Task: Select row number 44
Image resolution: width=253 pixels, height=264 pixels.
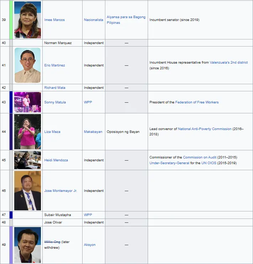Action: tap(4, 132)
